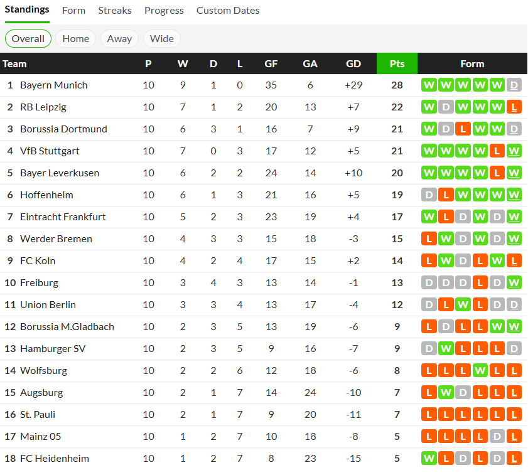Viewport: 528px width, 475px height.
Task: Click VfB Stuttgart's most recent W form badge
Action: (514, 151)
